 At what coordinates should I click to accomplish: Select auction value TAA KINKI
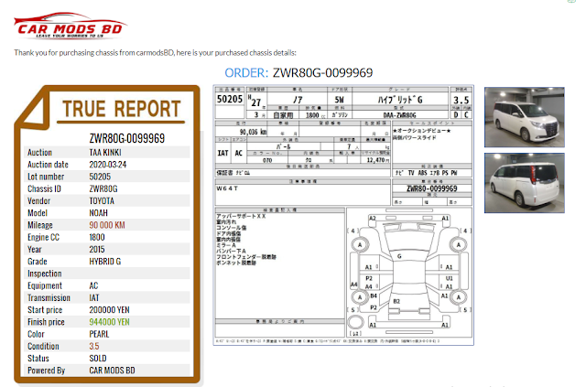(105, 153)
